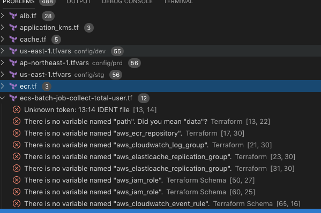
Task: Select the alb.tf file row
Action: 161,15
